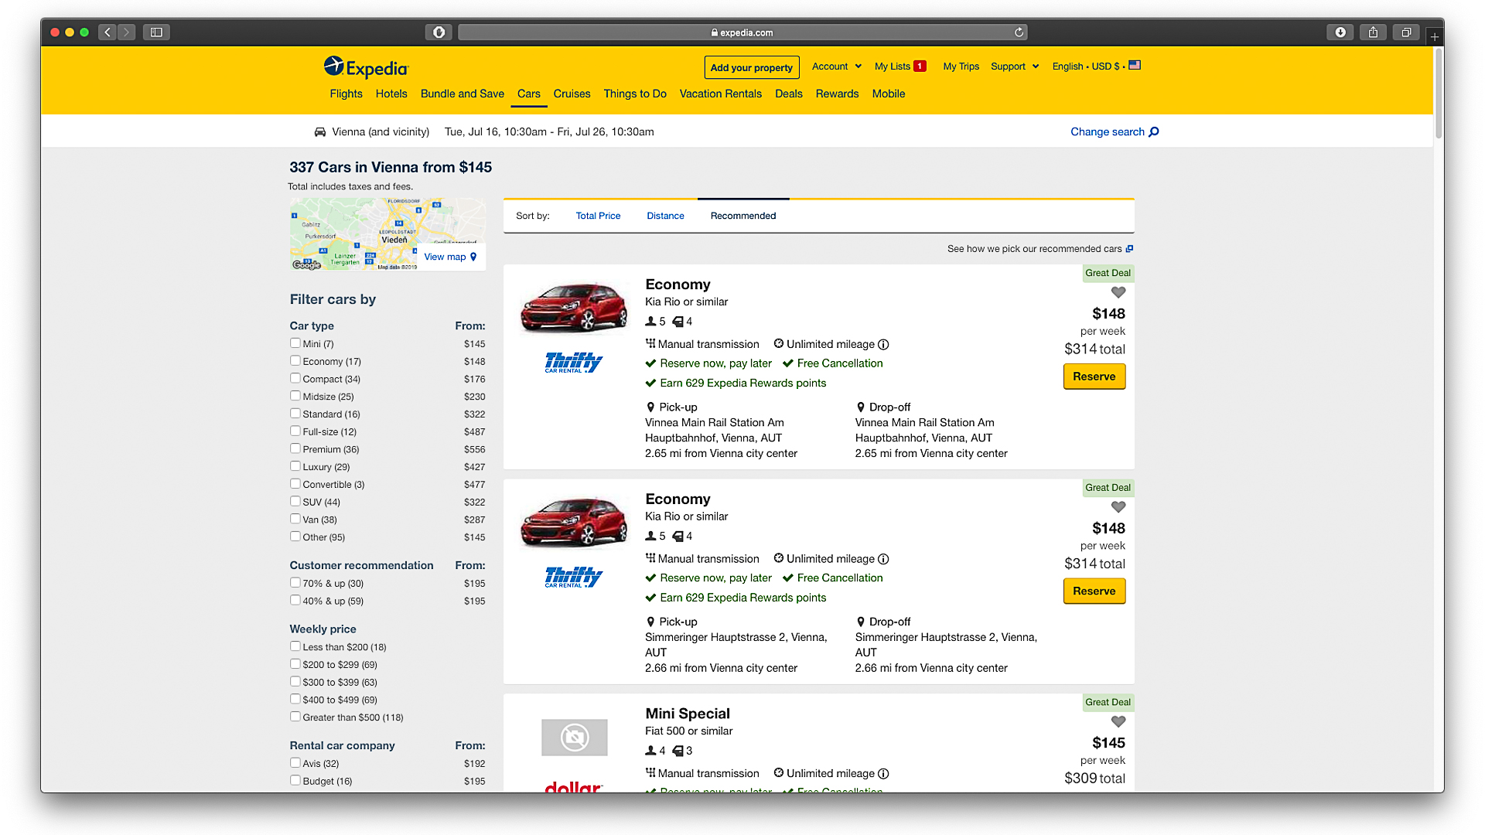The width and height of the screenshot is (1485, 835).
Task: Click Thrifty logo on first Economy listing
Action: pyautogui.click(x=573, y=363)
